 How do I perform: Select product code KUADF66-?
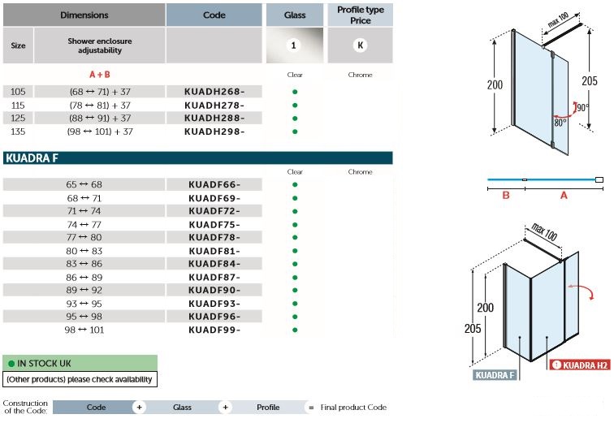click(214, 184)
